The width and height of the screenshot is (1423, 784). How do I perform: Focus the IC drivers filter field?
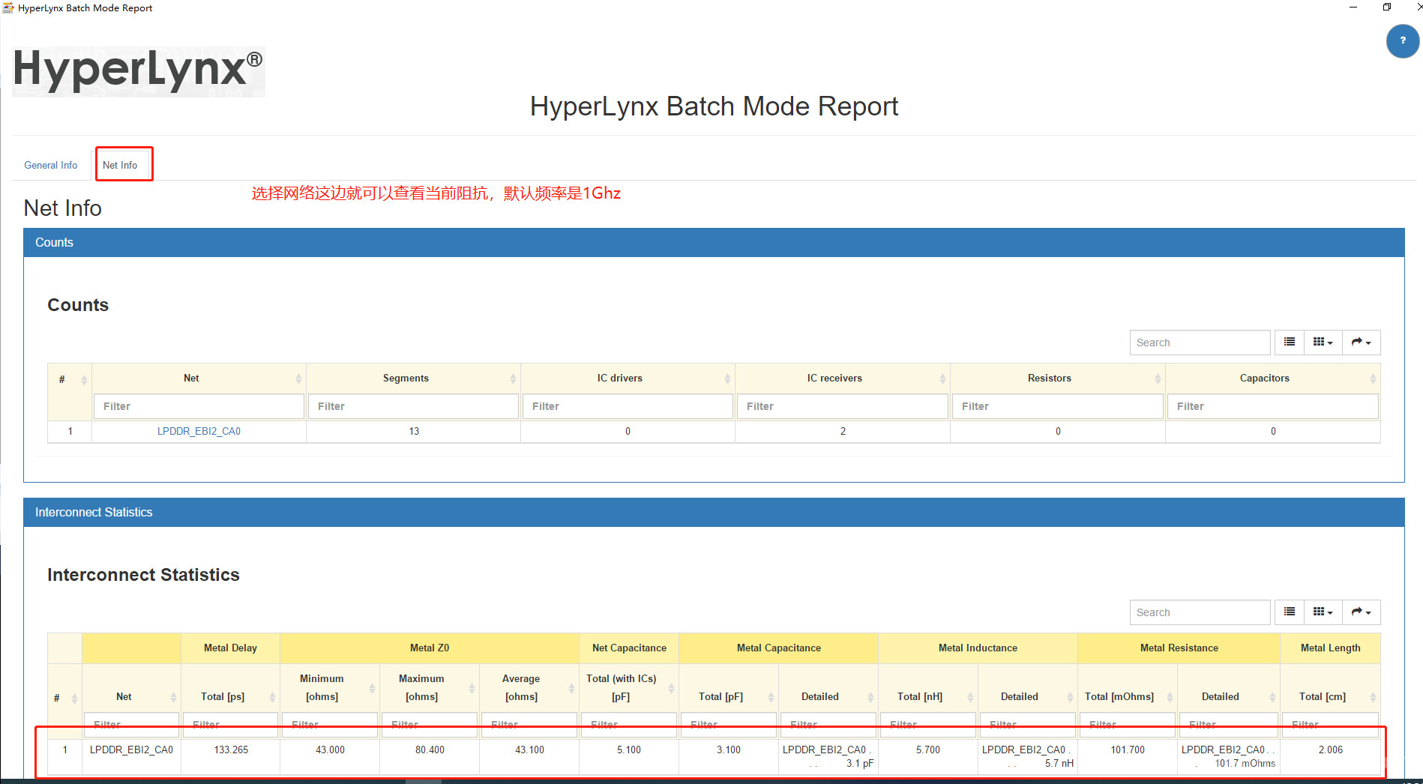pos(628,406)
